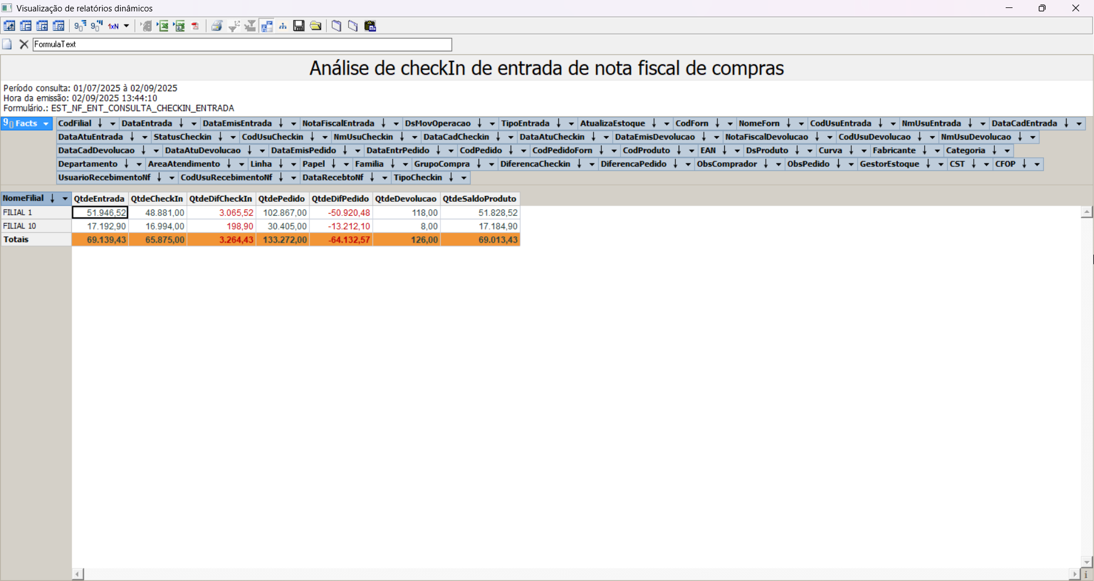
Task: Select the QtdeDifCheckIn column header
Action: point(221,199)
